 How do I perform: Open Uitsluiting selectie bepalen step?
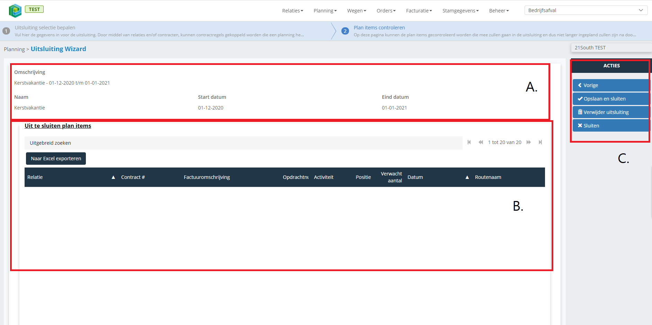pyautogui.click(x=45, y=28)
